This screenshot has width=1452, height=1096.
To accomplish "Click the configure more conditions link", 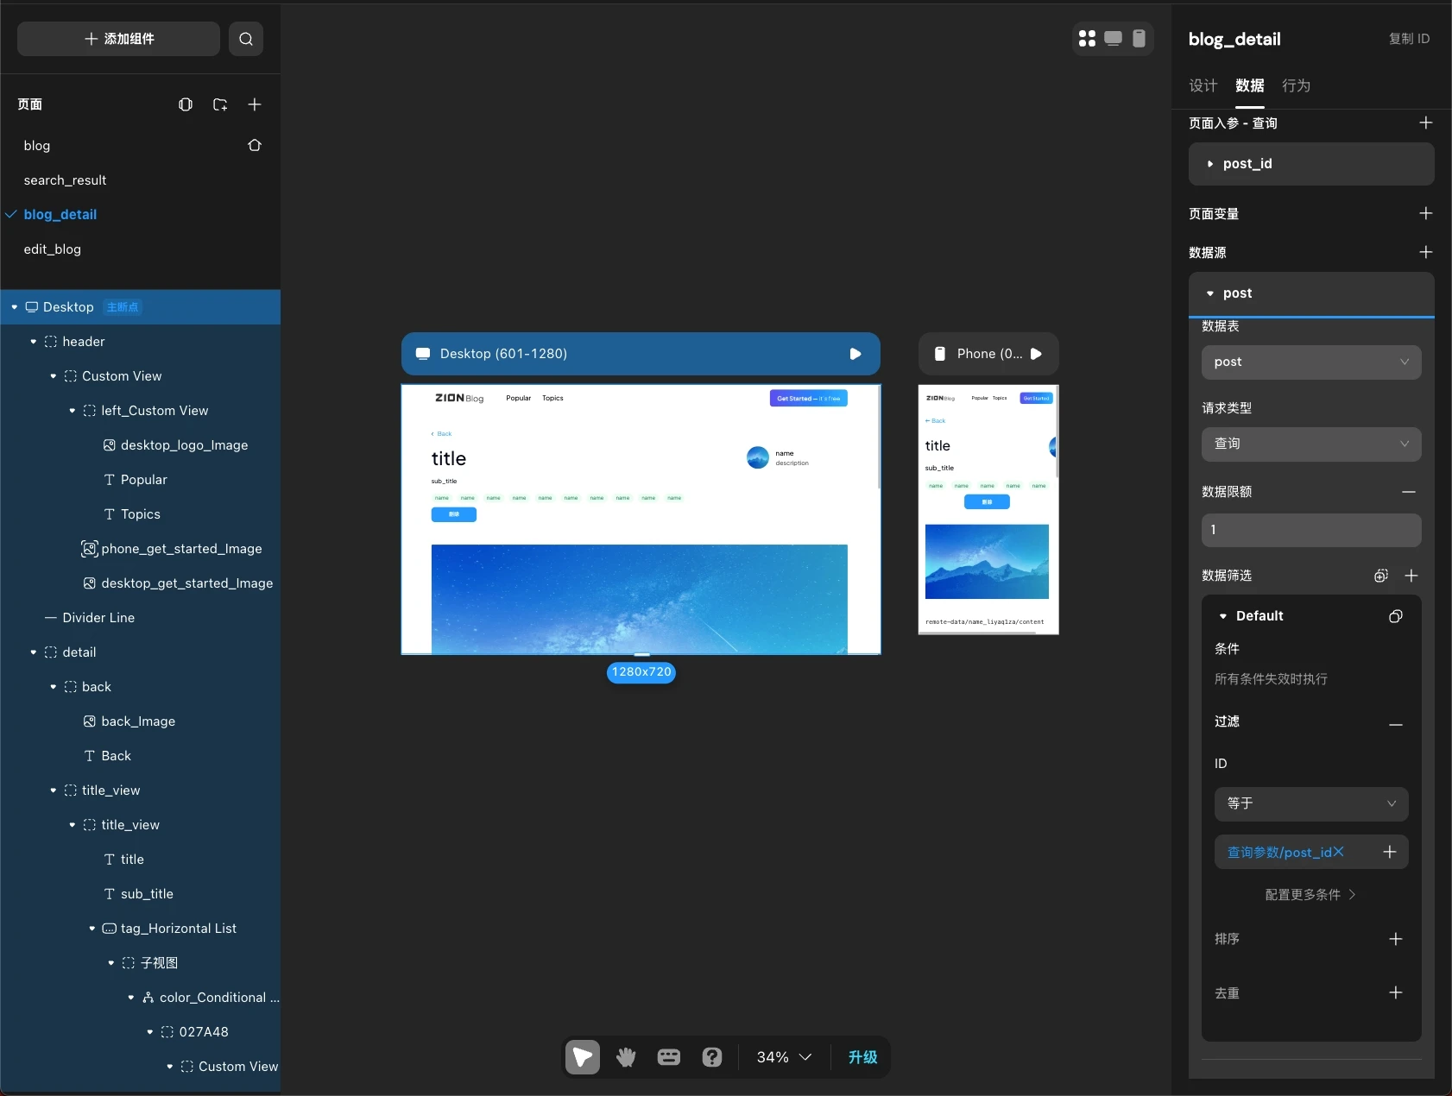I will tap(1310, 895).
